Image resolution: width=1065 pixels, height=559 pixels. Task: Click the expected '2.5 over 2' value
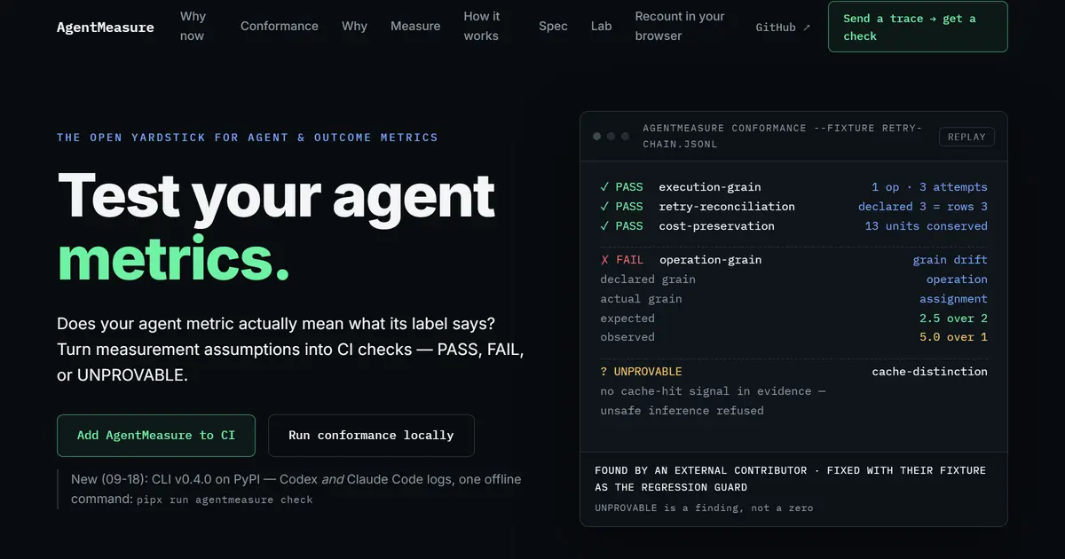click(953, 319)
